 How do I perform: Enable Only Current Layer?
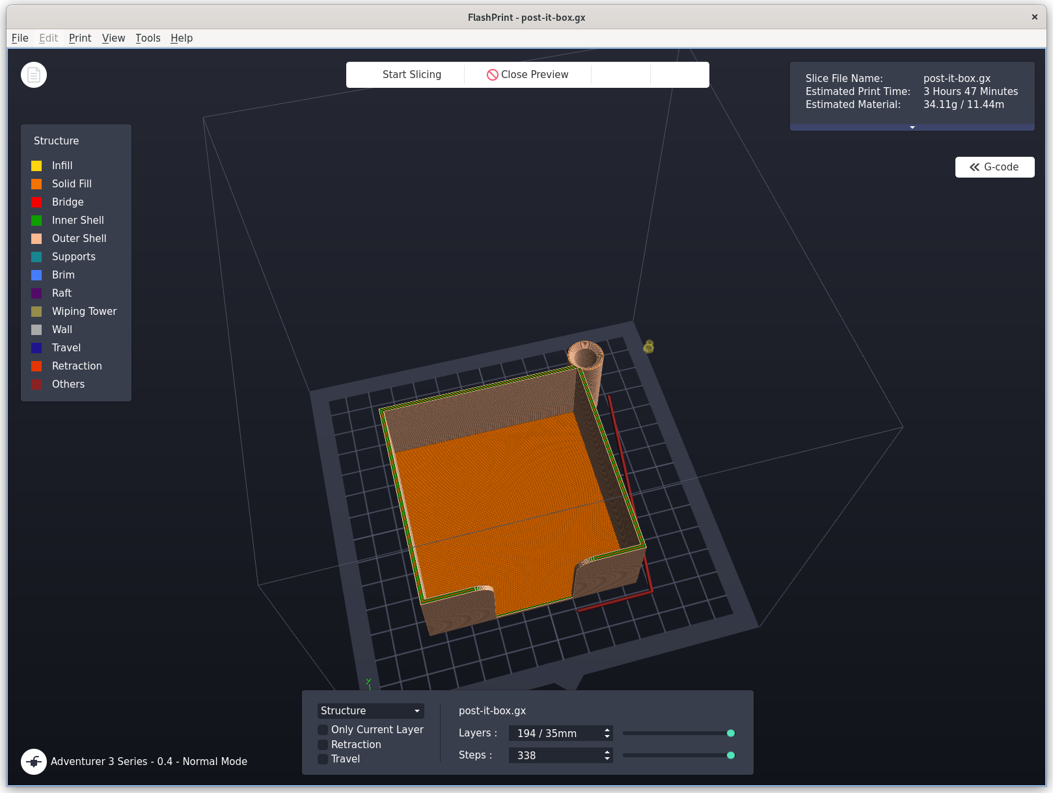click(323, 730)
